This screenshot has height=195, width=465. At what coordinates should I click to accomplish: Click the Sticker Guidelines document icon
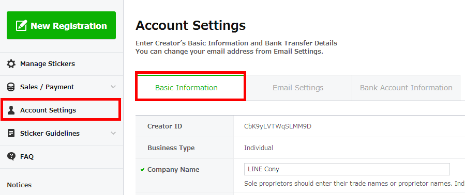11,133
